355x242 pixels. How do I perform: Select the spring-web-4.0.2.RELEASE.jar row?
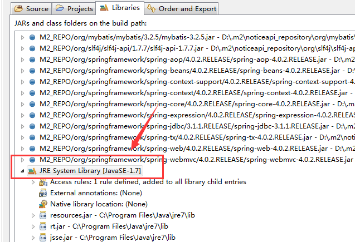click(x=197, y=149)
